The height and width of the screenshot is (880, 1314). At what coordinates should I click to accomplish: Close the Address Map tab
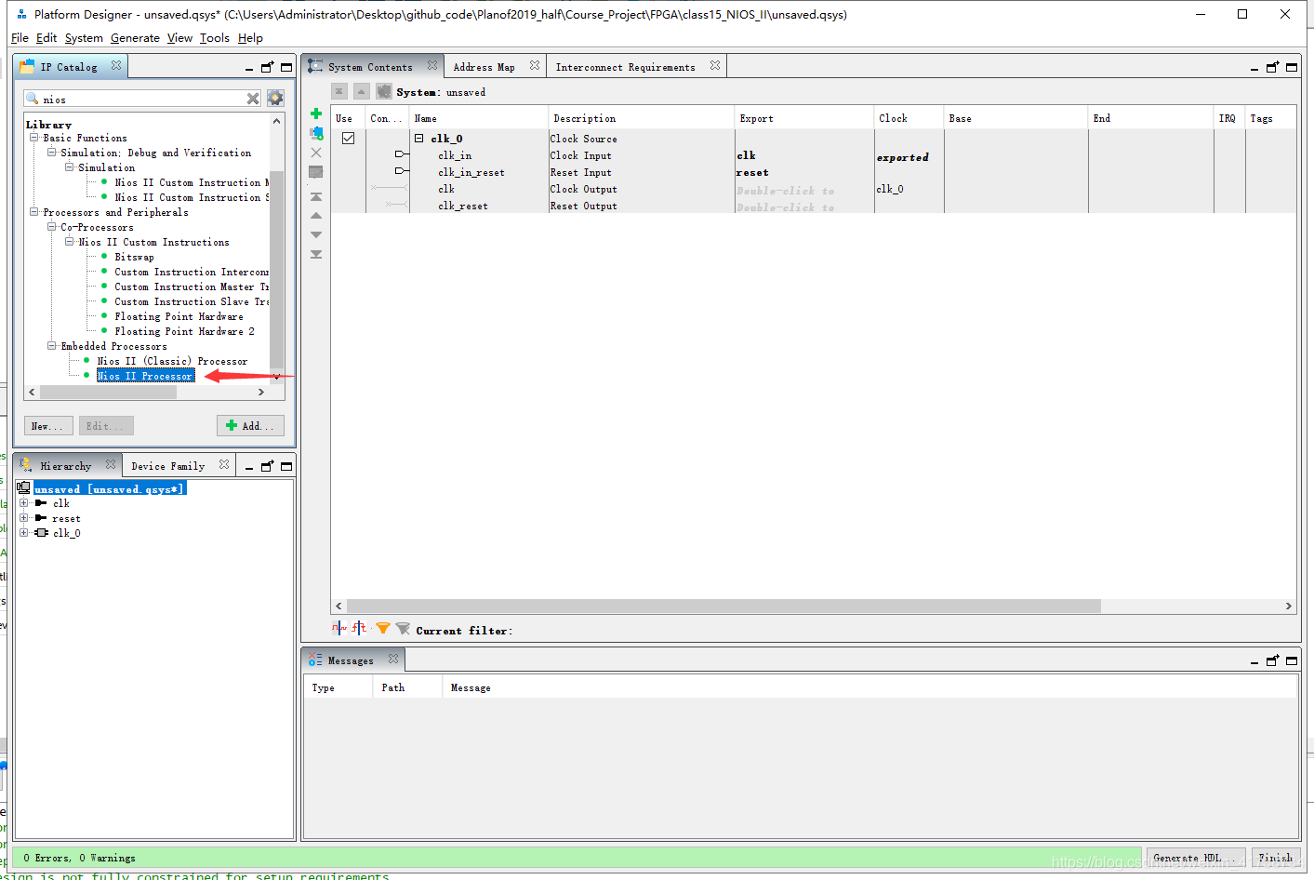[535, 65]
